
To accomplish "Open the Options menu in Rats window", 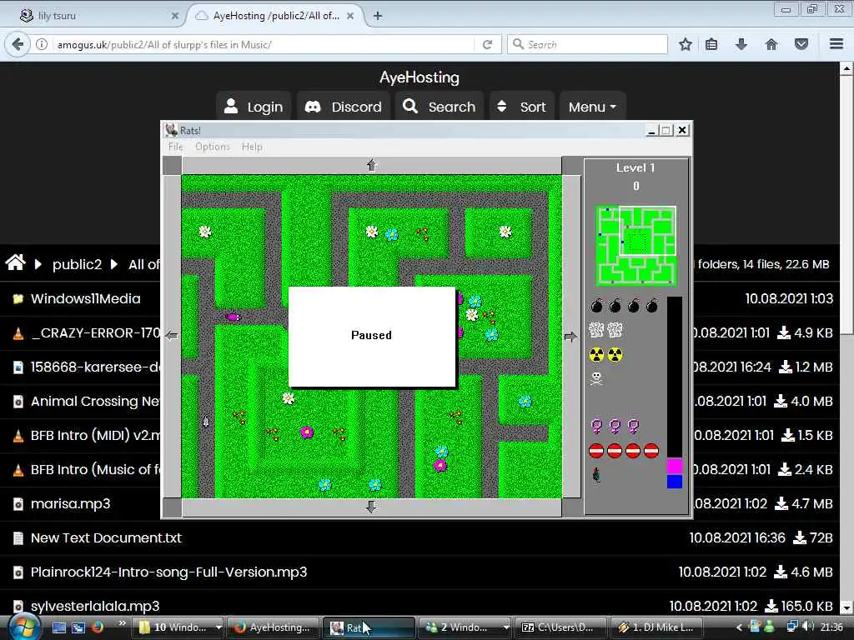I will pyautogui.click(x=213, y=147).
